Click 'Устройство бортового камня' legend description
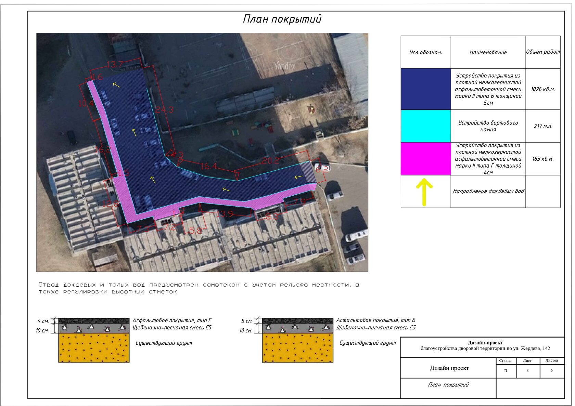 point(488,126)
